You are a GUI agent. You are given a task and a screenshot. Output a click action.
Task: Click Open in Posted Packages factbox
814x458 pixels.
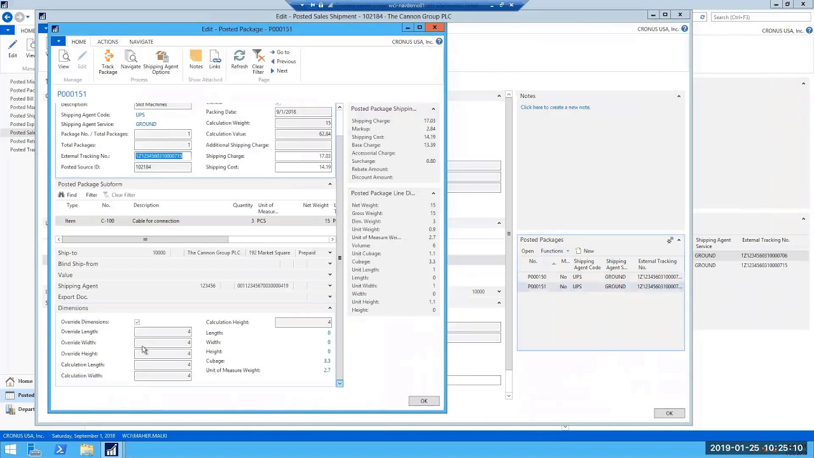[527, 251]
